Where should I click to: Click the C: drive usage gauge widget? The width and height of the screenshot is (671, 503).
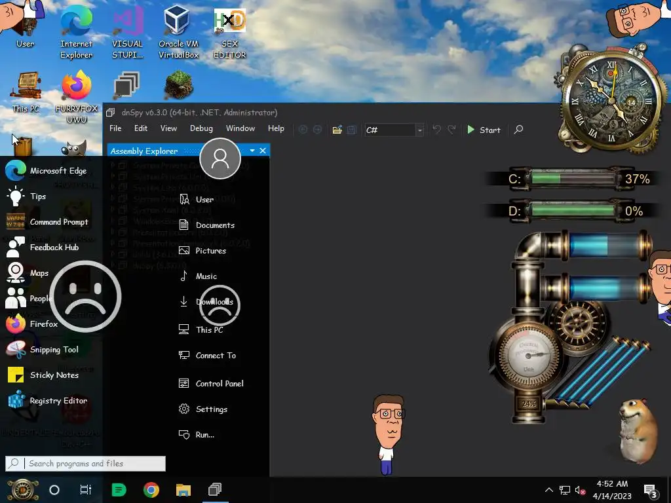(574, 178)
